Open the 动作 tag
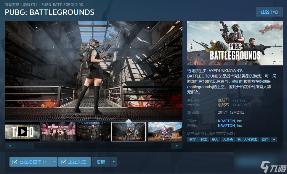Screen dimensions: 287x174 coord(265,139)
